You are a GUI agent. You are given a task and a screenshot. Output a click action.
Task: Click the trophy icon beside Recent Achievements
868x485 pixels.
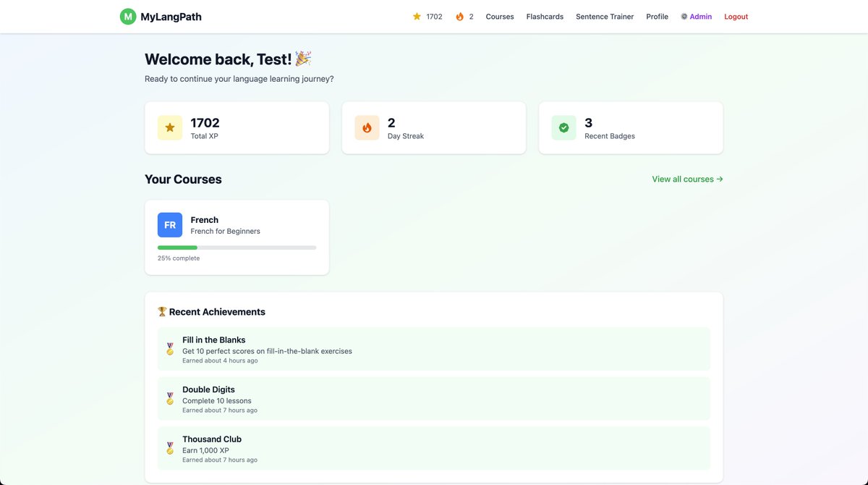point(162,312)
